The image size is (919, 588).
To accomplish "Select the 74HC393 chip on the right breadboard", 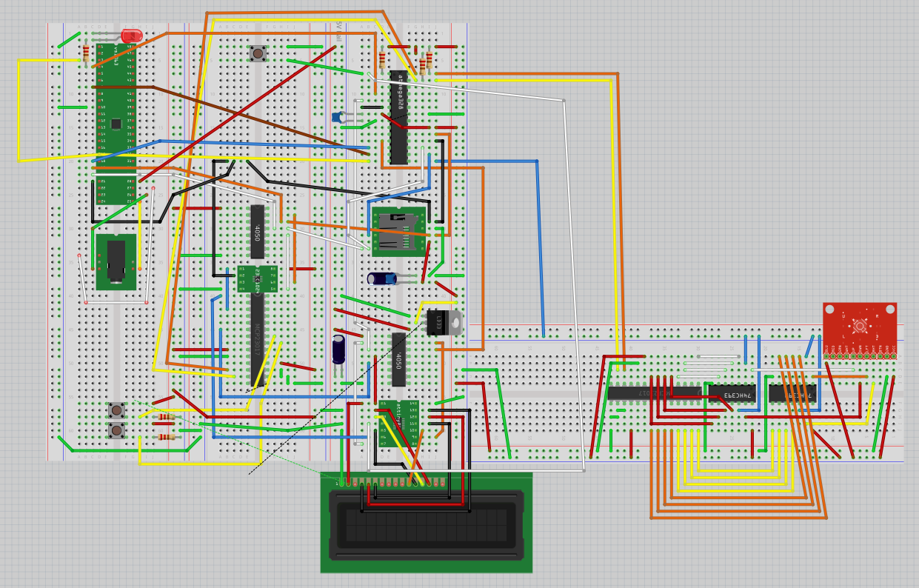I will pyautogui.click(x=732, y=393).
